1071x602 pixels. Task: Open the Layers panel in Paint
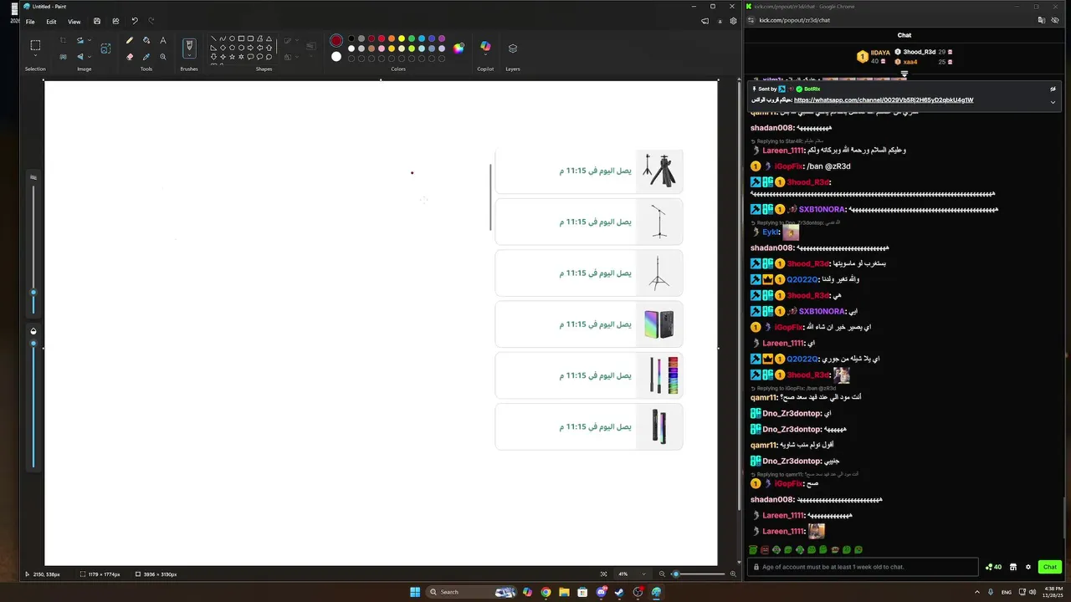click(513, 48)
